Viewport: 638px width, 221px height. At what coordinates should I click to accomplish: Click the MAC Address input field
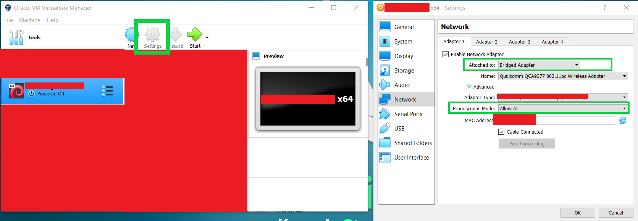pyautogui.click(x=575, y=121)
